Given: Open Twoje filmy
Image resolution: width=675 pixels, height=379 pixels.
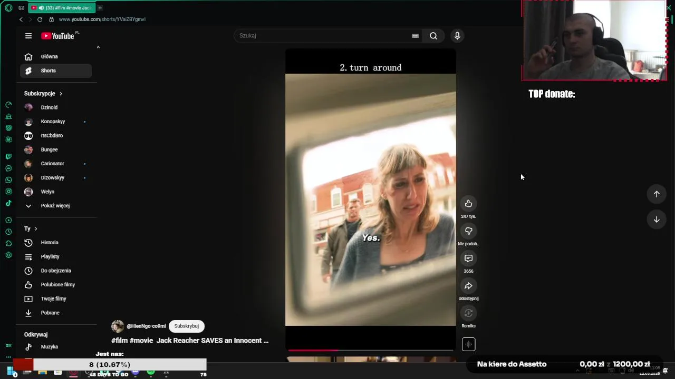Looking at the screenshot, I should 56,299.
